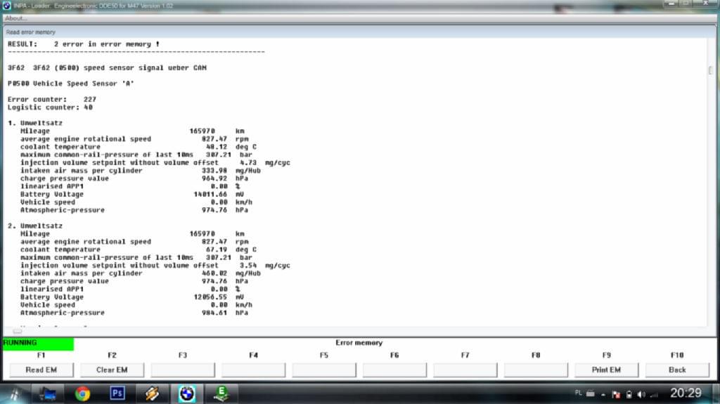Click the 'Error memory' status label
The image size is (720, 404).
[359, 343]
